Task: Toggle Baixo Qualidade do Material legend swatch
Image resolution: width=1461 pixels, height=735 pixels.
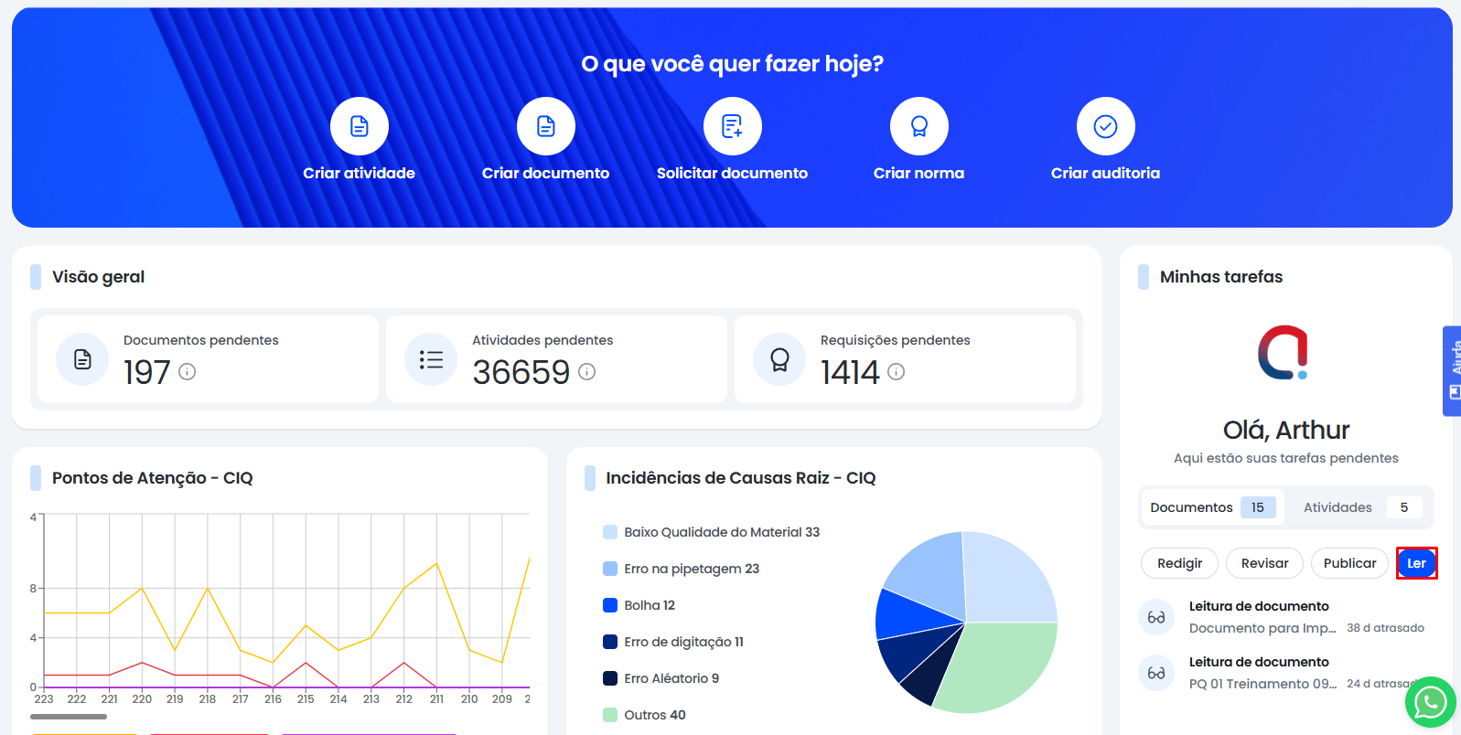Action: (x=610, y=532)
